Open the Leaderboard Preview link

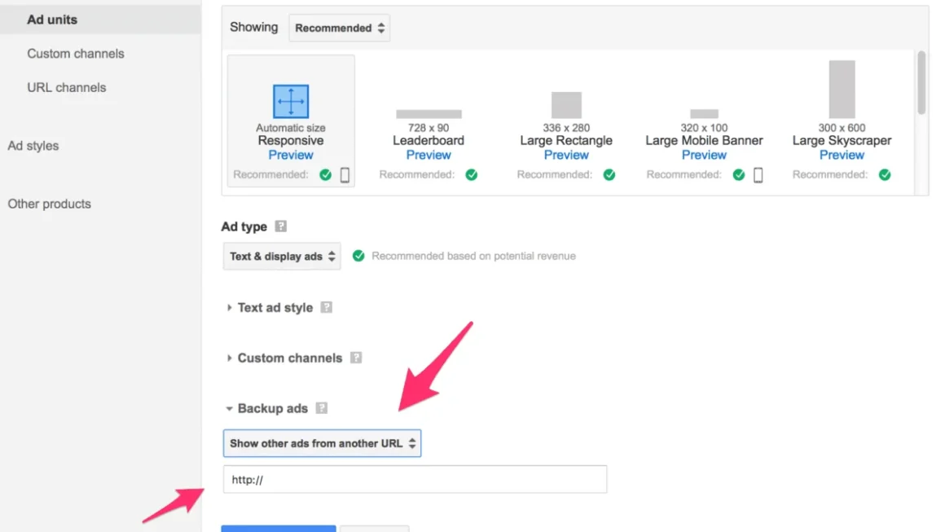(429, 155)
